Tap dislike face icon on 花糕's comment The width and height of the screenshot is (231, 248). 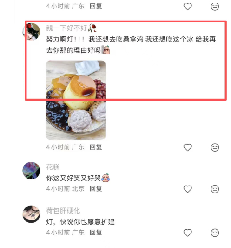tap(215, 189)
